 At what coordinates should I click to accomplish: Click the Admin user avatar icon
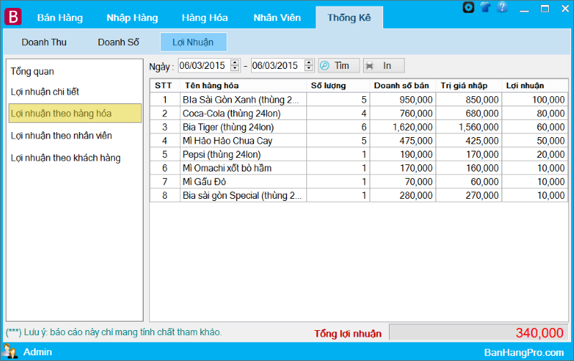(x=11, y=352)
